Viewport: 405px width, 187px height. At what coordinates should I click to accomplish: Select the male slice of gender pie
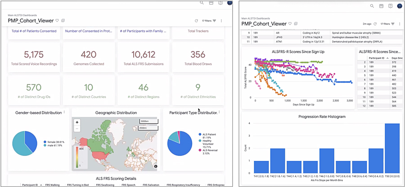(19, 144)
